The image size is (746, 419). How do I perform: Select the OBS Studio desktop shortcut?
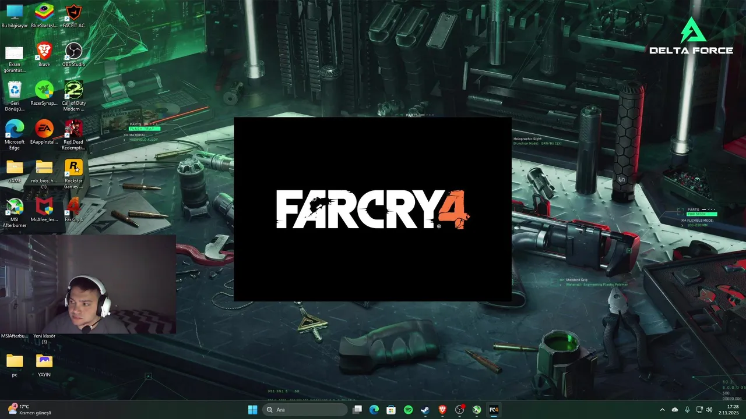(x=73, y=55)
